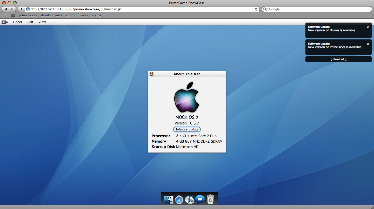Click the 'Startup Disk' label
The height and width of the screenshot is (209, 374).
click(163, 147)
